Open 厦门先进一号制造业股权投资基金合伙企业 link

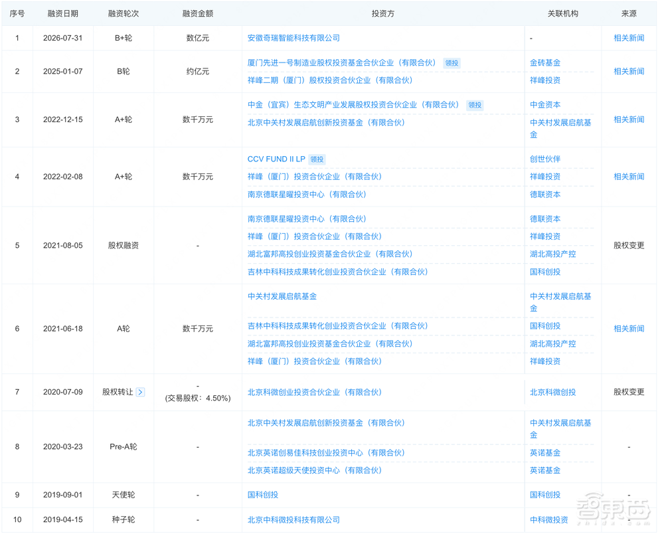click(x=341, y=62)
